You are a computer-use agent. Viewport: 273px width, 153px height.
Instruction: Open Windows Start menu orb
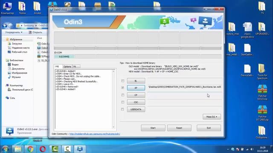(x=6, y=149)
